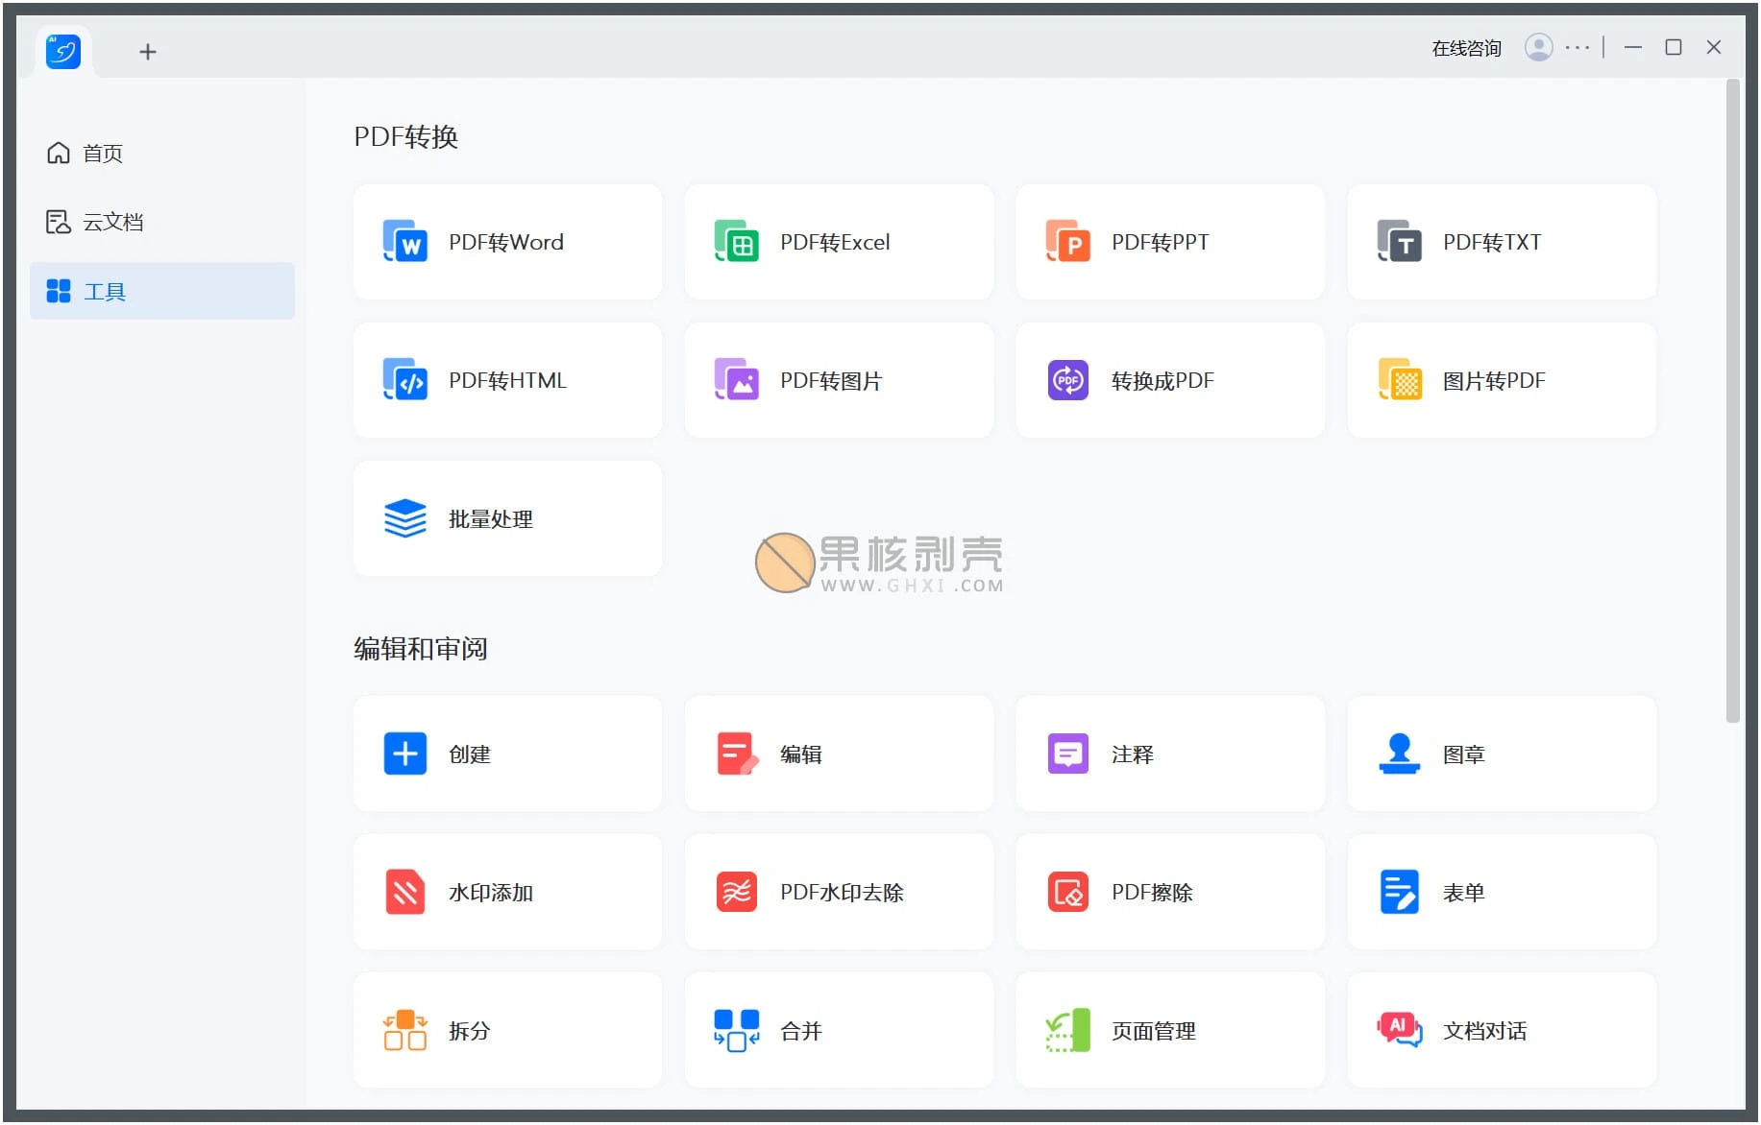
Task: Click the 在线咨询 link
Action: (1465, 48)
